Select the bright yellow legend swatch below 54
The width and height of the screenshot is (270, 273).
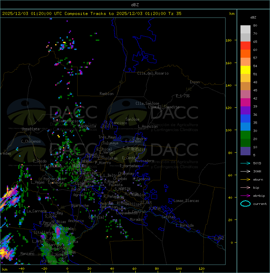pyautogui.click(x=245, y=70)
